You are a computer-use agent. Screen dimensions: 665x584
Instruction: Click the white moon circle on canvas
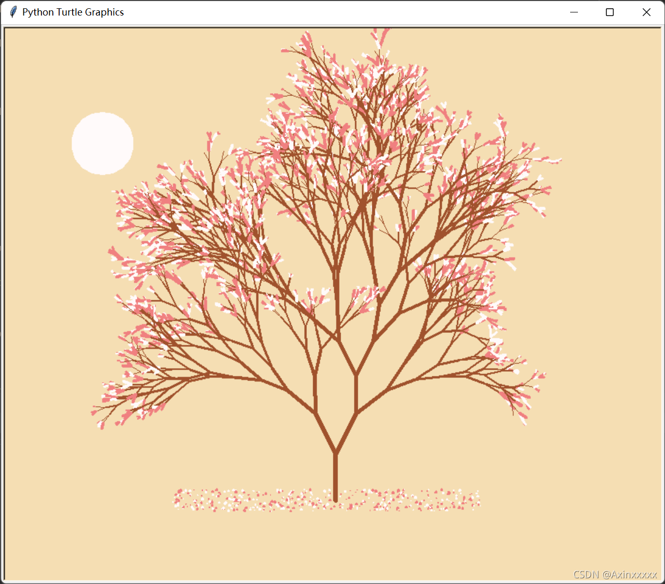pos(103,143)
